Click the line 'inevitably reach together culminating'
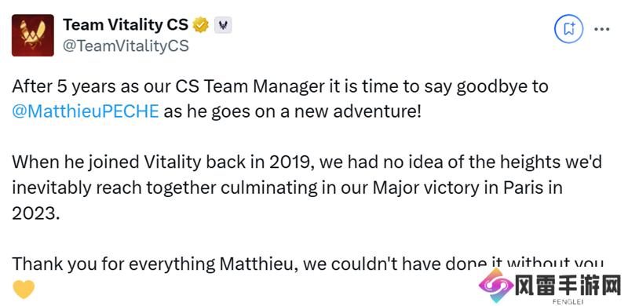 tap(287, 188)
